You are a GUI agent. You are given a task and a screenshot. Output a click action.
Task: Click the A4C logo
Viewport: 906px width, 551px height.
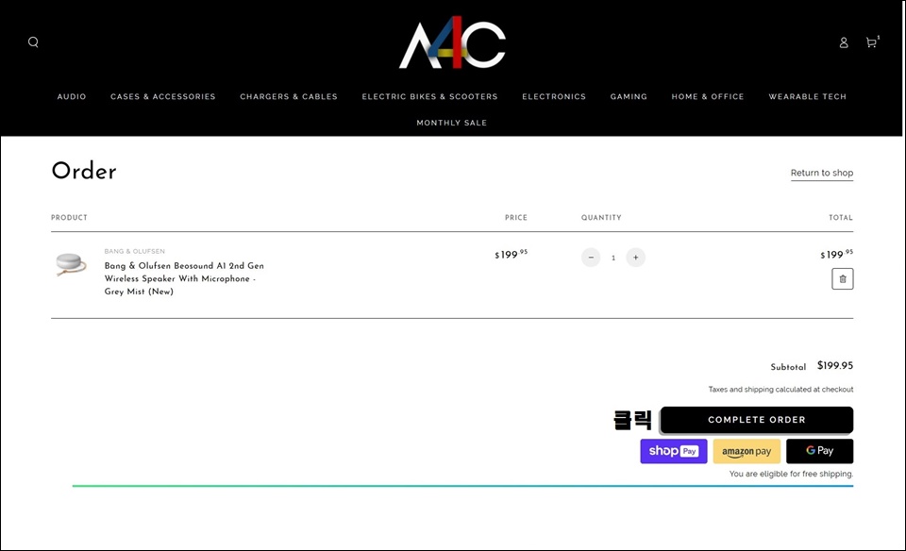click(x=452, y=42)
